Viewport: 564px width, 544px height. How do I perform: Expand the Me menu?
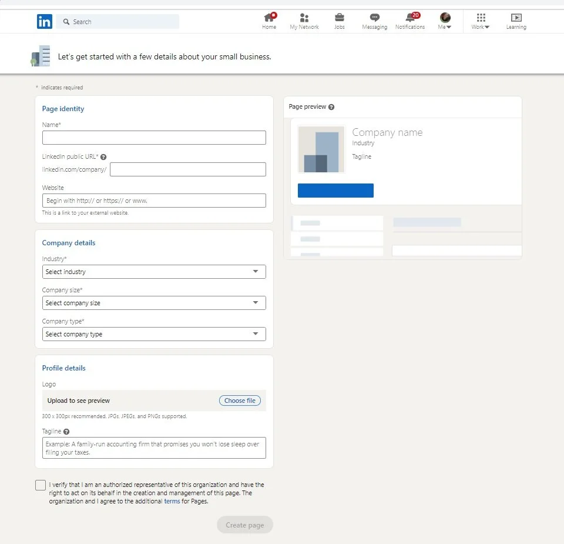click(x=445, y=27)
